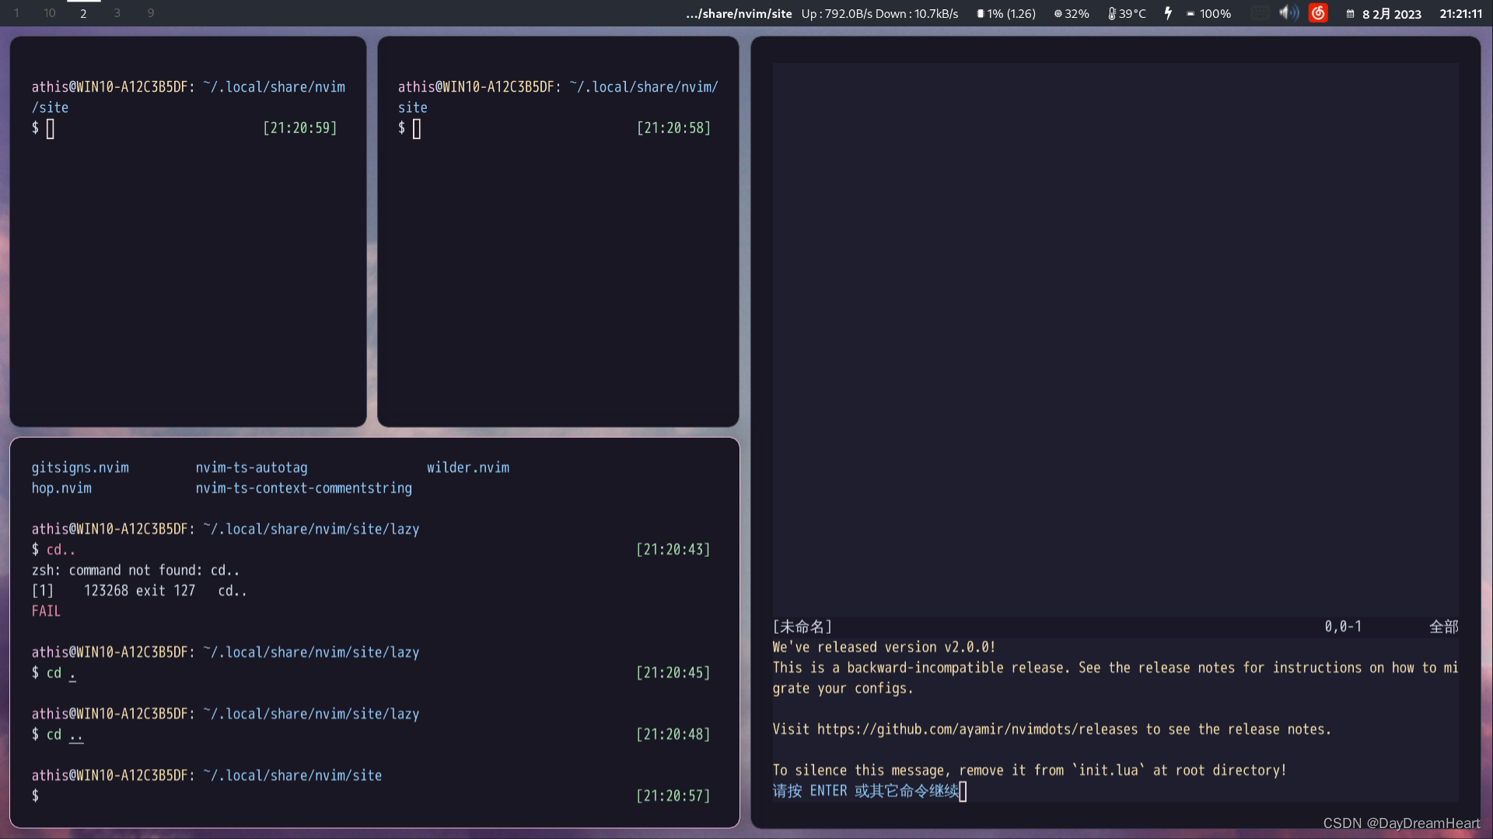Image resolution: width=1493 pixels, height=839 pixels.
Task: Click the thermometer icon showing 39°C
Action: pos(1112,14)
